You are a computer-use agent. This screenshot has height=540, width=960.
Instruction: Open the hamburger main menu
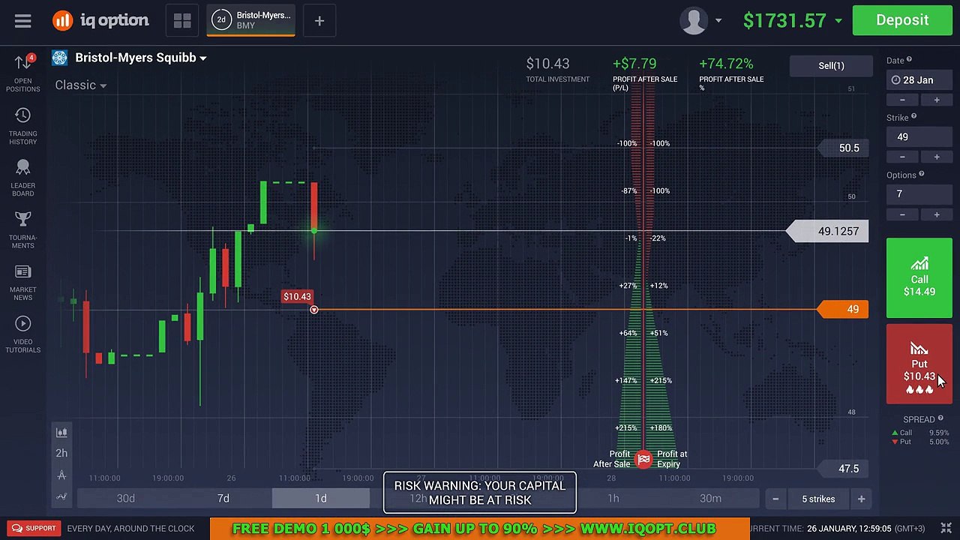22,21
